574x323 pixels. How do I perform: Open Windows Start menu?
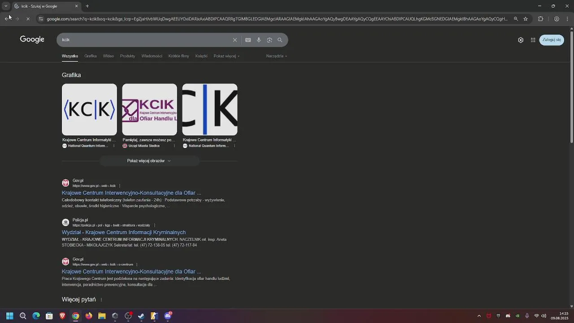pyautogui.click(x=9, y=316)
